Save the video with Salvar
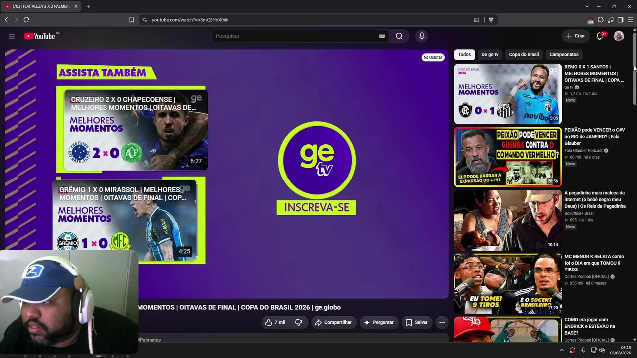Screen dimensions: 637x358 pos(417,322)
